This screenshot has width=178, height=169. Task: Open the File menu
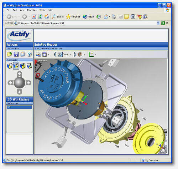coord(8,10)
